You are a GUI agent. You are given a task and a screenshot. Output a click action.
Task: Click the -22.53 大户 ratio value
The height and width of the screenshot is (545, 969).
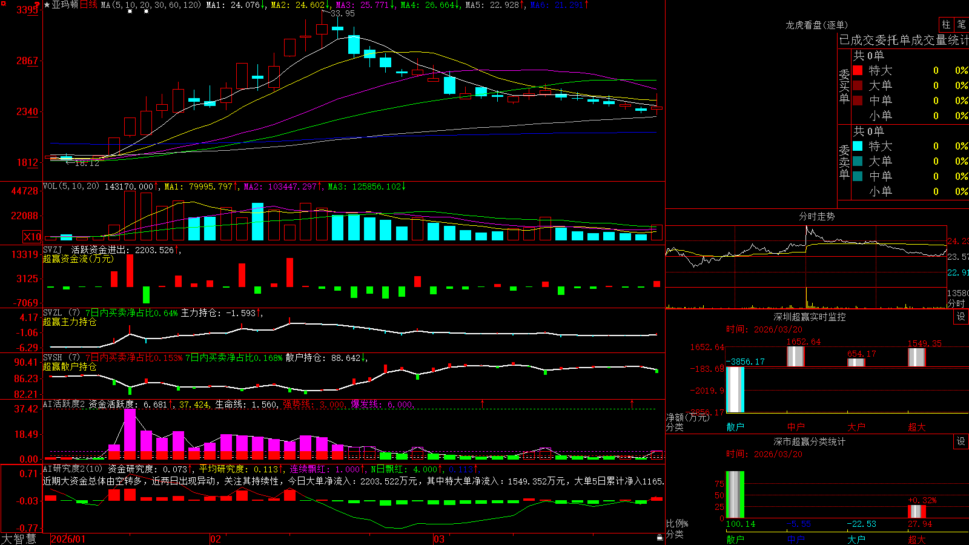[x=861, y=524]
